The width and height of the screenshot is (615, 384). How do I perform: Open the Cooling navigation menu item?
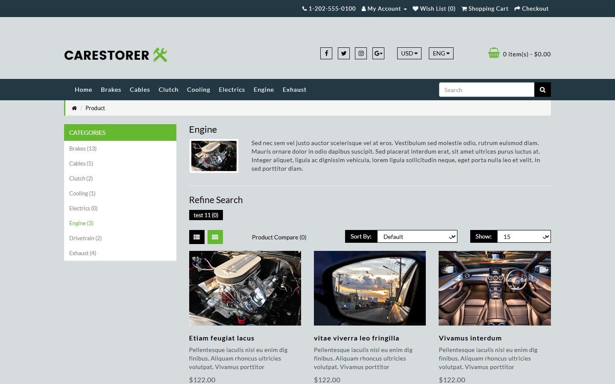click(199, 90)
